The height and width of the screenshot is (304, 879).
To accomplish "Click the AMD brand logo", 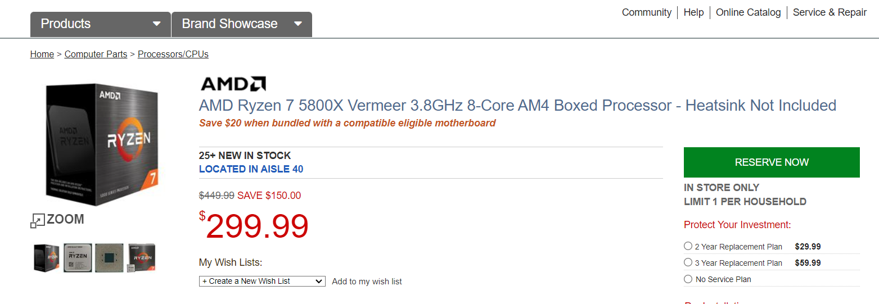I will 233,84.
